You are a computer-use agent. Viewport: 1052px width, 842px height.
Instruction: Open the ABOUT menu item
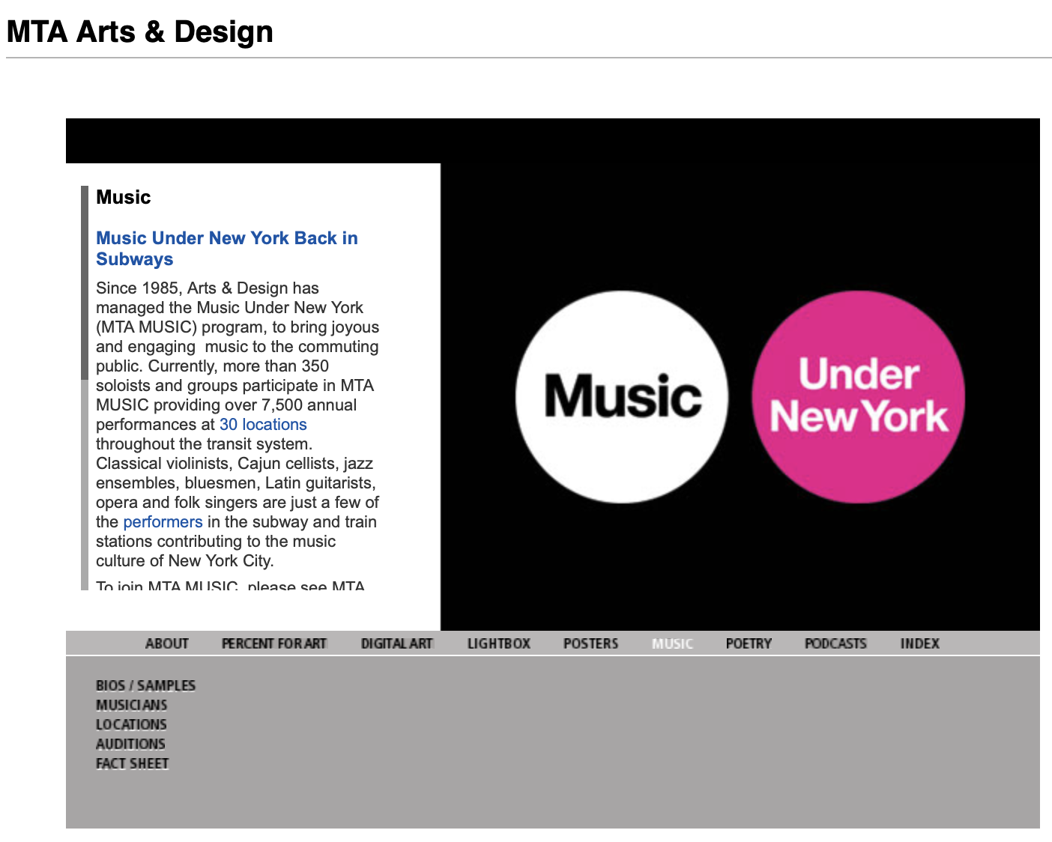166,643
